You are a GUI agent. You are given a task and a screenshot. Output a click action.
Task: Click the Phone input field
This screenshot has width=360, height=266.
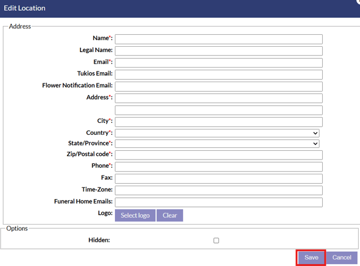(218, 167)
